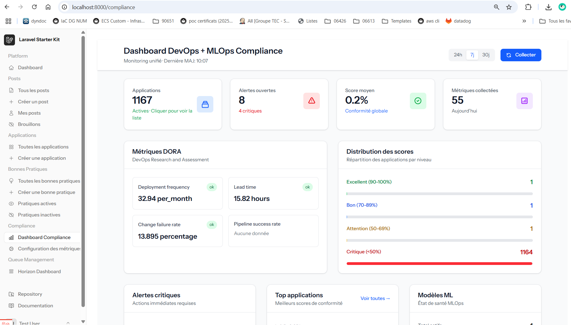Open browser downloads icon
571x325 pixels.
coord(548,7)
